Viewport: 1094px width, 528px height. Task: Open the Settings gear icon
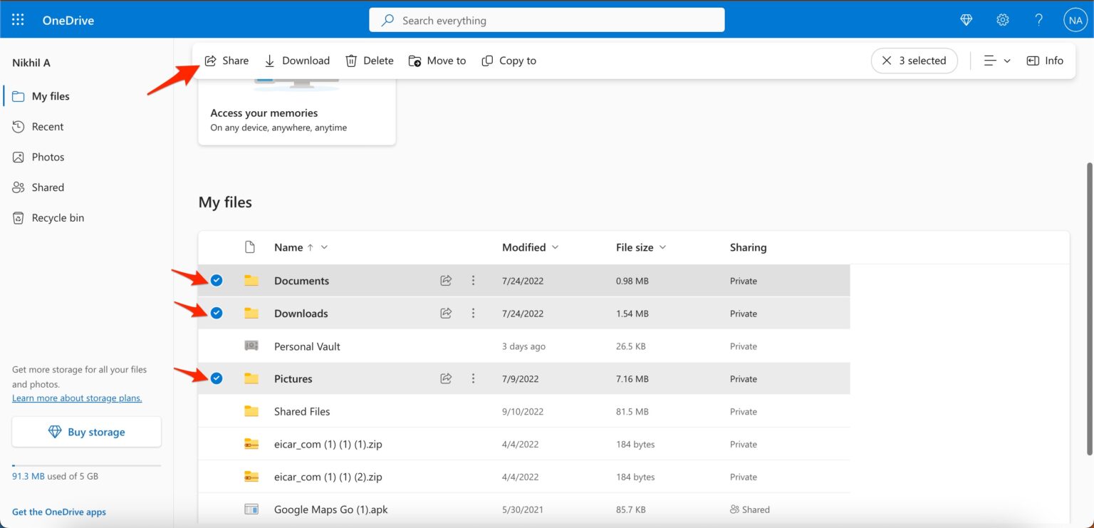coord(1003,20)
